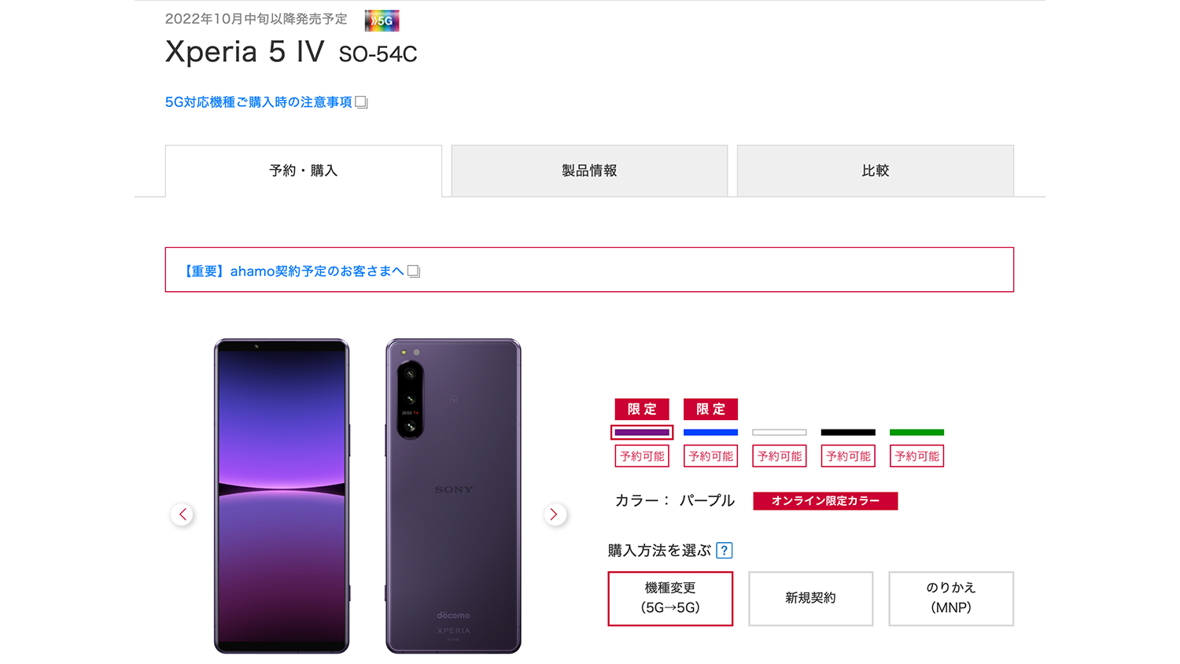The height and width of the screenshot is (664, 1180).
Task: Click the rear-view purple Xperia image
Action: (453, 496)
